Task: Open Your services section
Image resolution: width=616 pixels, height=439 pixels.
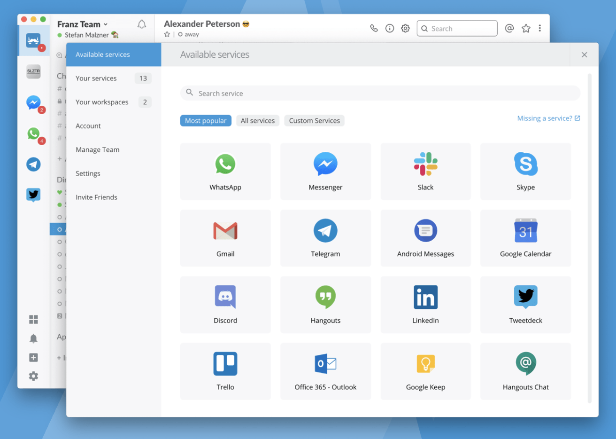Action: (x=114, y=78)
